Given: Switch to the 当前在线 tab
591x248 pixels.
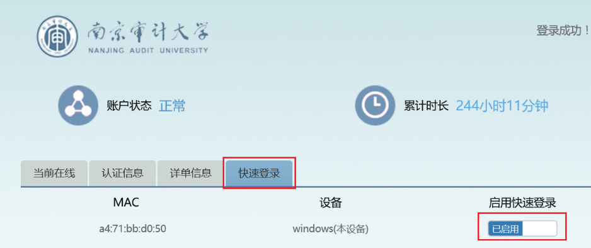Looking at the screenshot, I should click(x=54, y=174).
